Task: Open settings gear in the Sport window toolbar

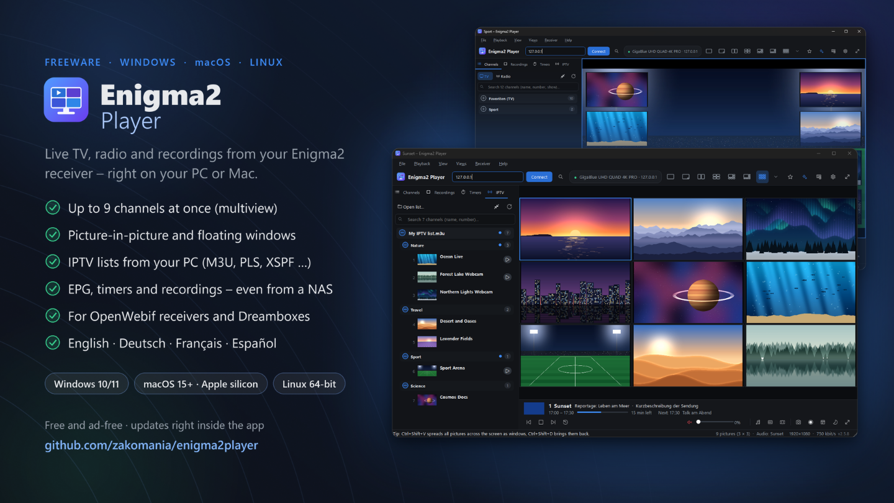Action: 845,52
